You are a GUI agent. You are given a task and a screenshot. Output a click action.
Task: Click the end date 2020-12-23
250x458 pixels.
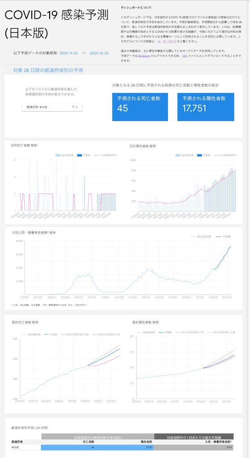click(x=99, y=53)
